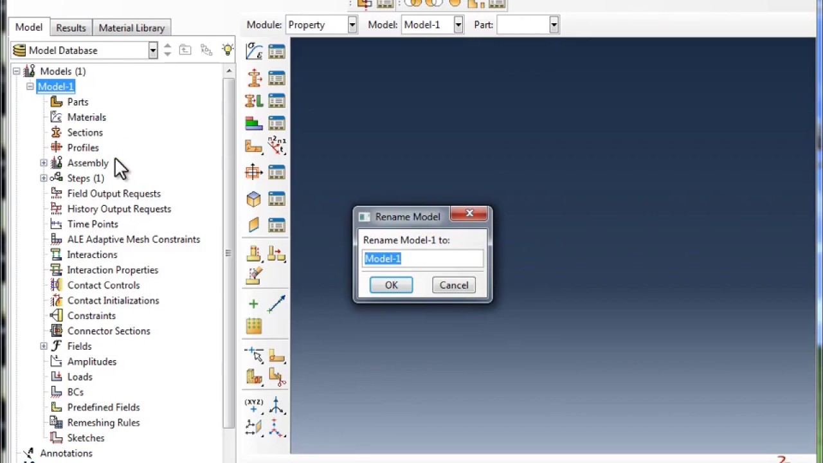The image size is (823, 463).
Task: Select the Create Datum Point green plus icon
Action: pos(253,304)
